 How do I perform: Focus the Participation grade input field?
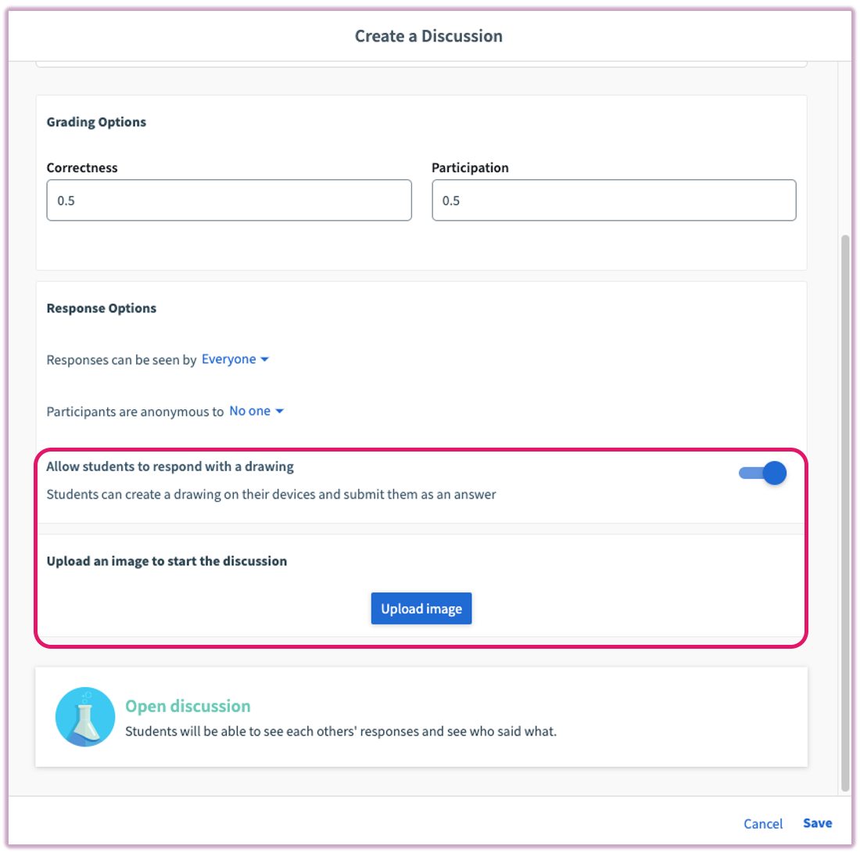614,200
